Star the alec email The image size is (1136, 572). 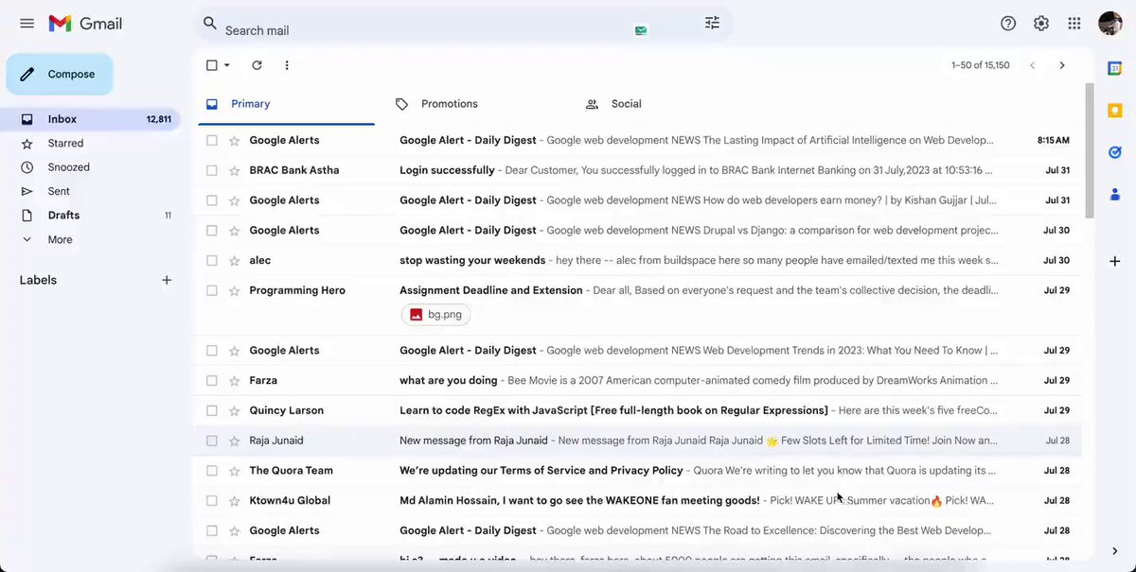click(234, 260)
